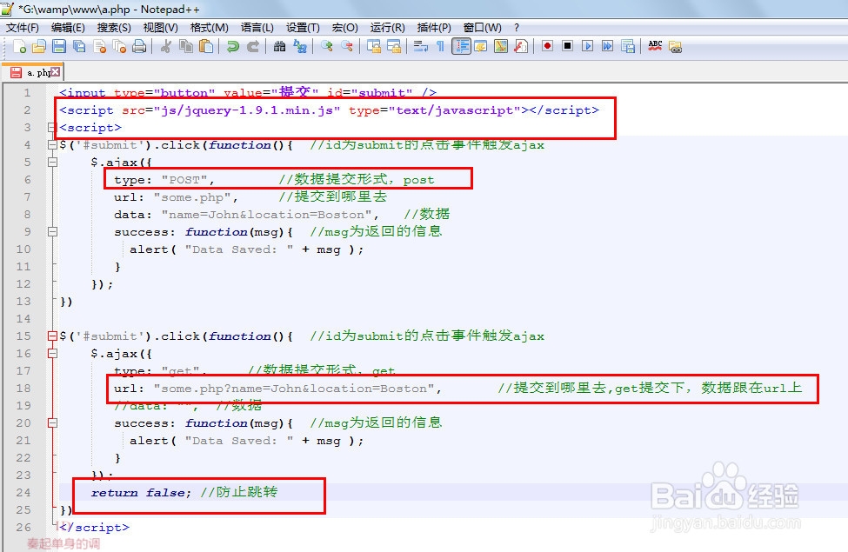
Task: Collapse success function fold at line 9
Action: [52, 232]
